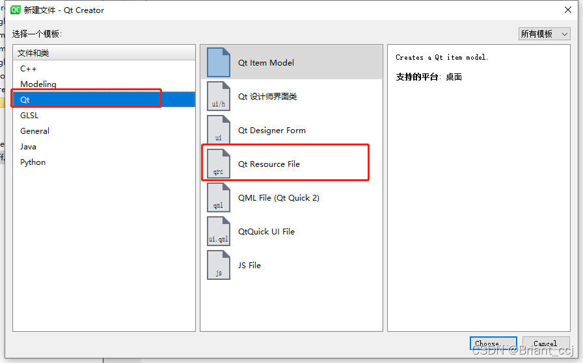
Task: Click the Cancel button
Action: pos(546,344)
